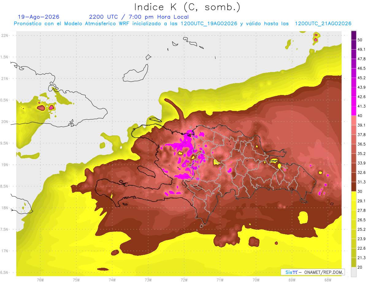Click the isolated yellow patch near 18N 69W
Image resolution: width=368 pixels, height=284 pixels.
pos(303,217)
